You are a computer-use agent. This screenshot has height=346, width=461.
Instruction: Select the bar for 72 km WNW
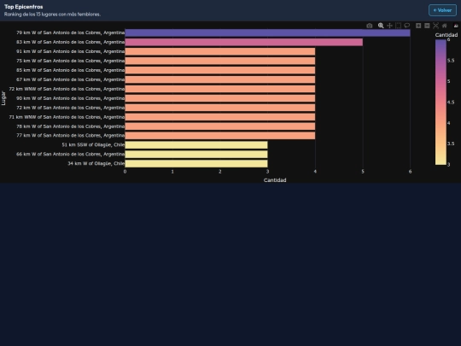(220, 89)
